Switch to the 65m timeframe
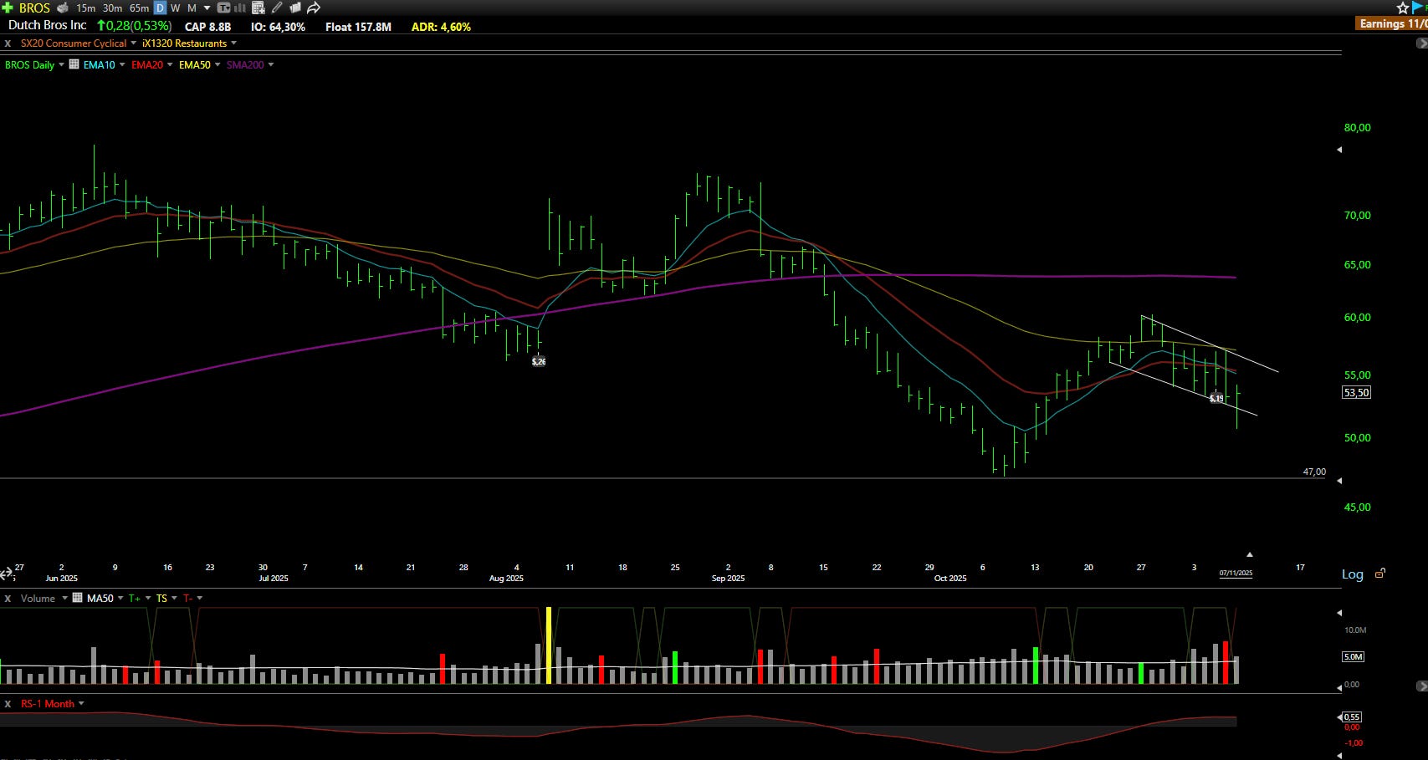 click(x=139, y=8)
